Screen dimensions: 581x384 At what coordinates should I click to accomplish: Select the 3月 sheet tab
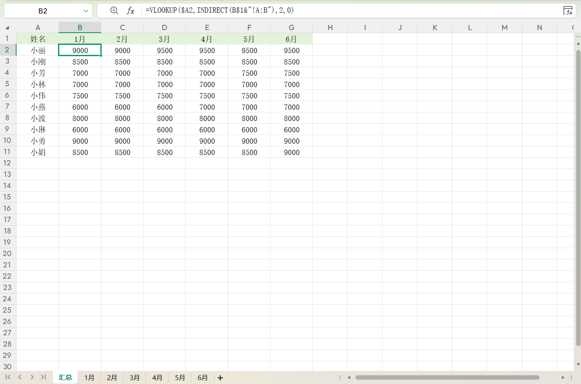click(135, 377)
